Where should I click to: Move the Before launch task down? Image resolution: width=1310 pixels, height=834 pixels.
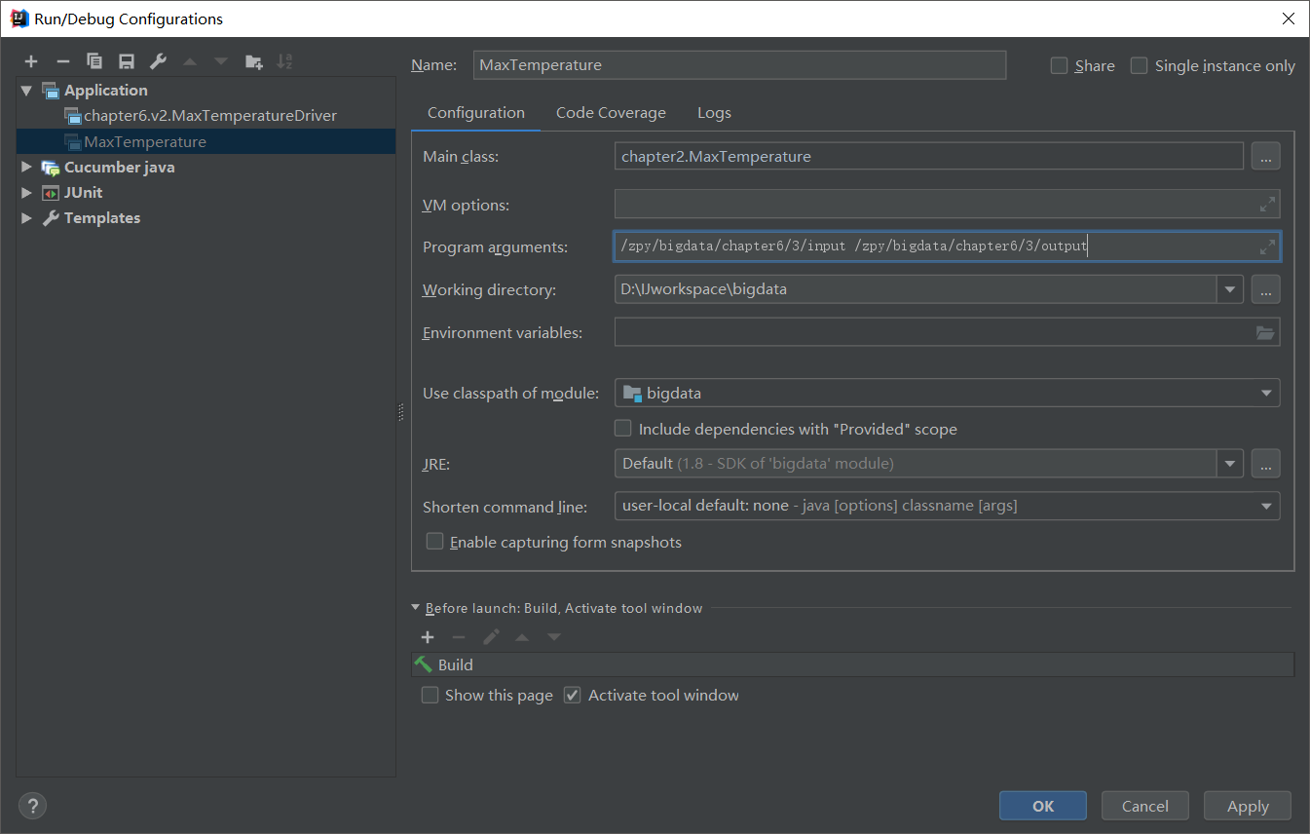click(554, 637)
